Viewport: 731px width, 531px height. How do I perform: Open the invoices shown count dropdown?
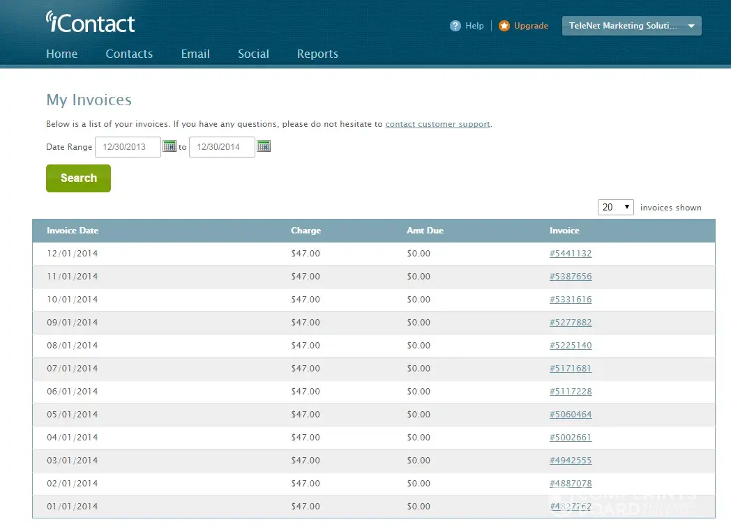[x=615, y=207]
